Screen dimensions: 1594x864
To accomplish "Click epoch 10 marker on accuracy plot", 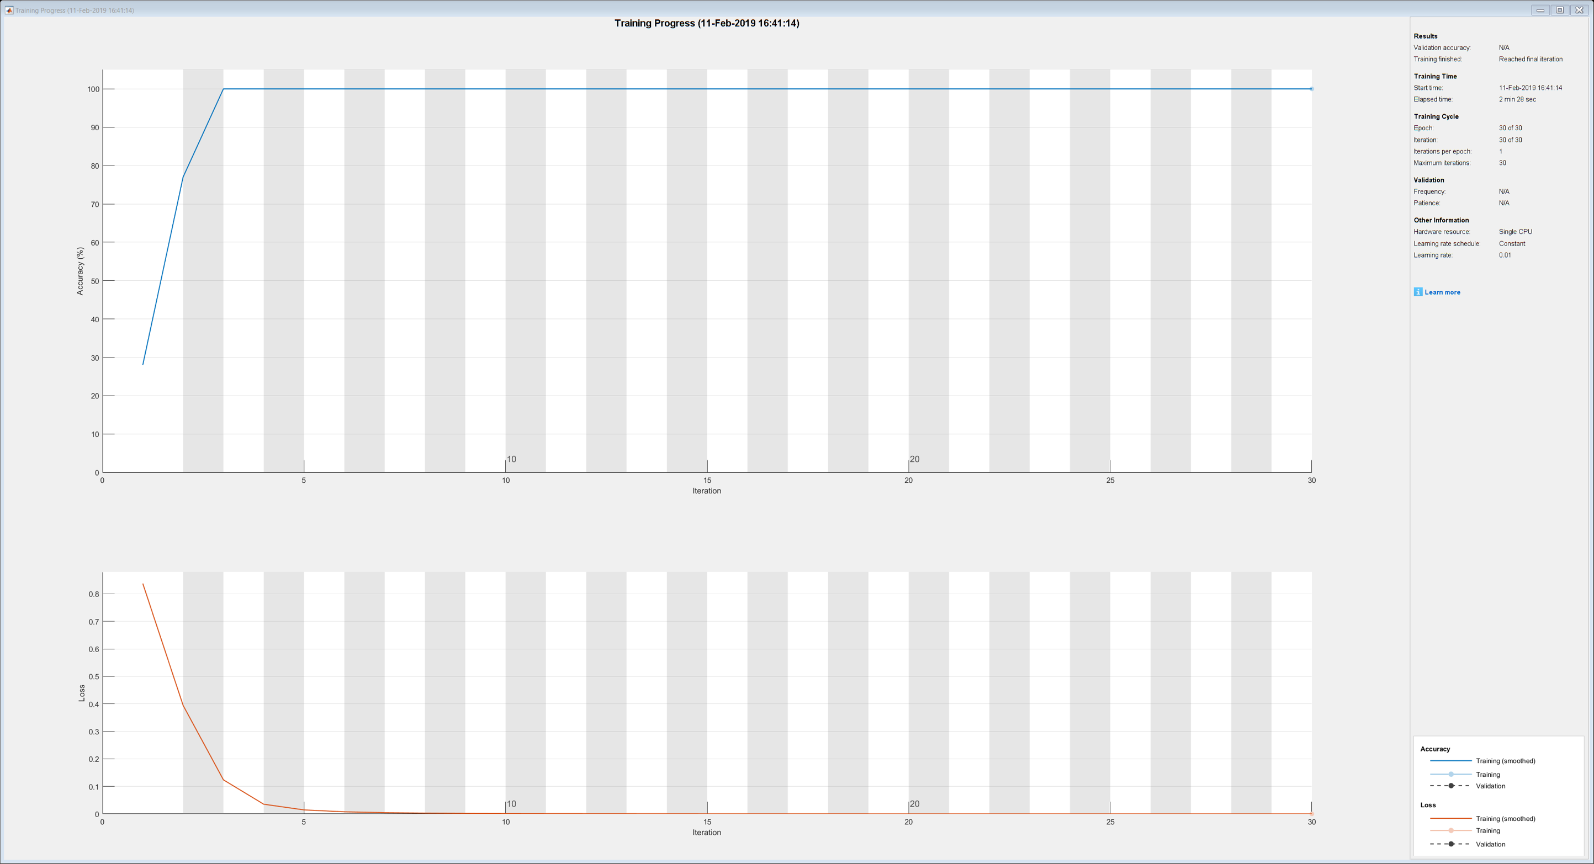I will (511, 460).
